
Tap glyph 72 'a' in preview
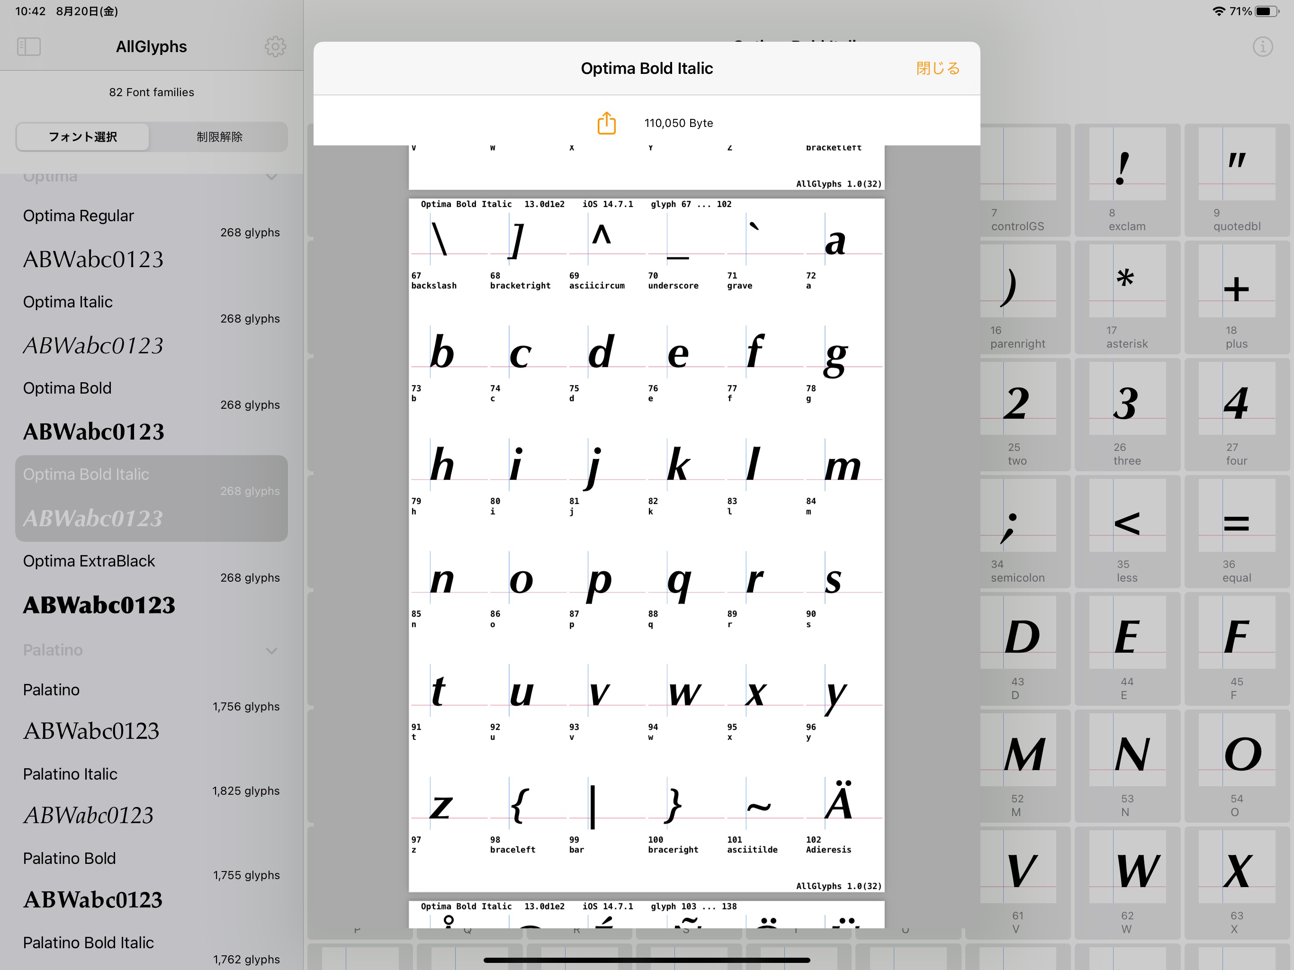click(x=844, y=251)
